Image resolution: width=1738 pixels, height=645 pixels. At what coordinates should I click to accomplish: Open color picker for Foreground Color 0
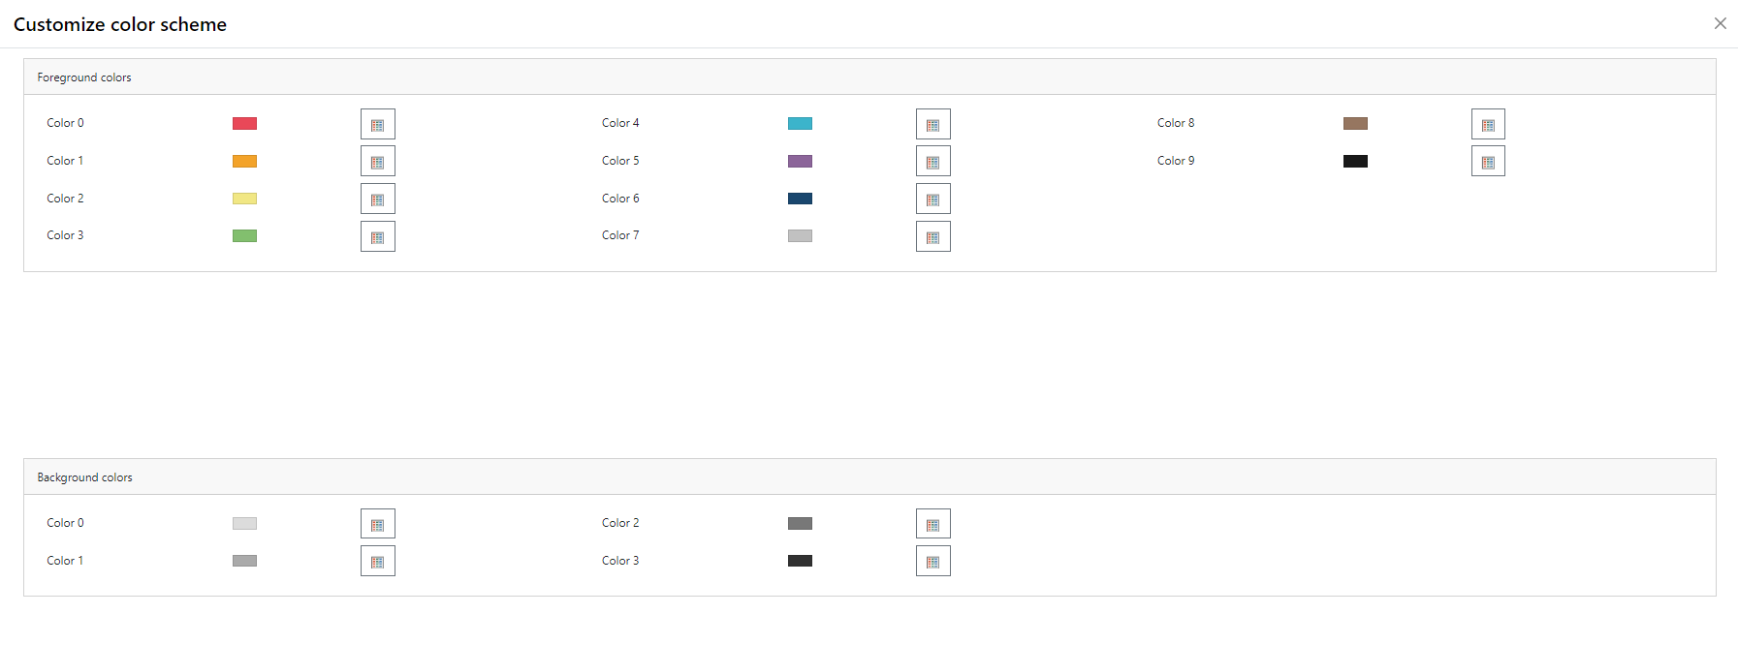377,124
